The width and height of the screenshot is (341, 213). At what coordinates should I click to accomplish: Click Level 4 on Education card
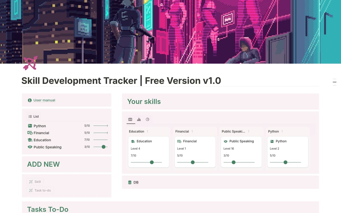pyautogui.click(x=135, y=149)
